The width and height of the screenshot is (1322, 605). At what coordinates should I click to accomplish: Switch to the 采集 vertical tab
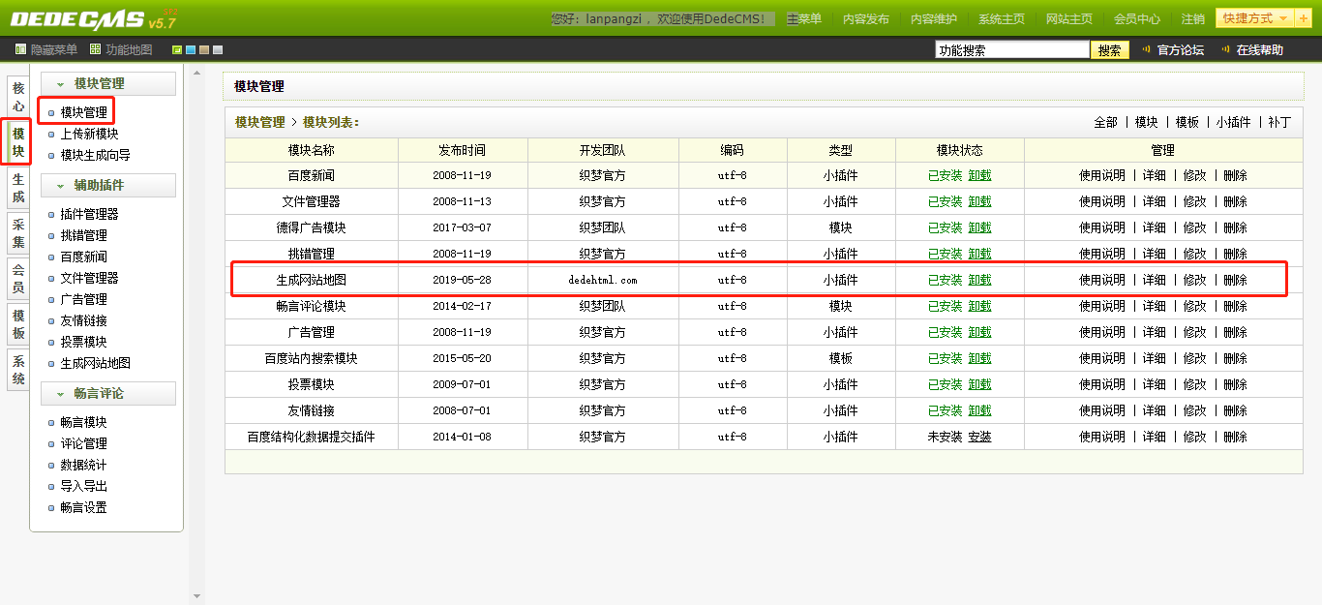point(18,234)
